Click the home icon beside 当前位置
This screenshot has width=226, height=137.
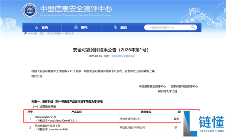(26, 33)
